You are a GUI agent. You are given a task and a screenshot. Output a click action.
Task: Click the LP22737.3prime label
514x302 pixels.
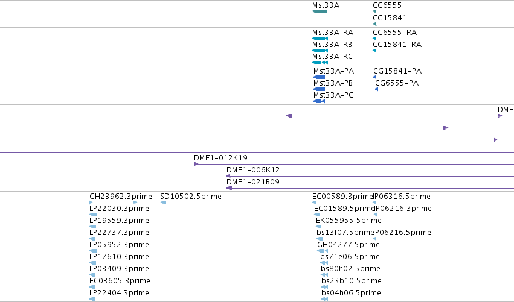pos(120,233)
